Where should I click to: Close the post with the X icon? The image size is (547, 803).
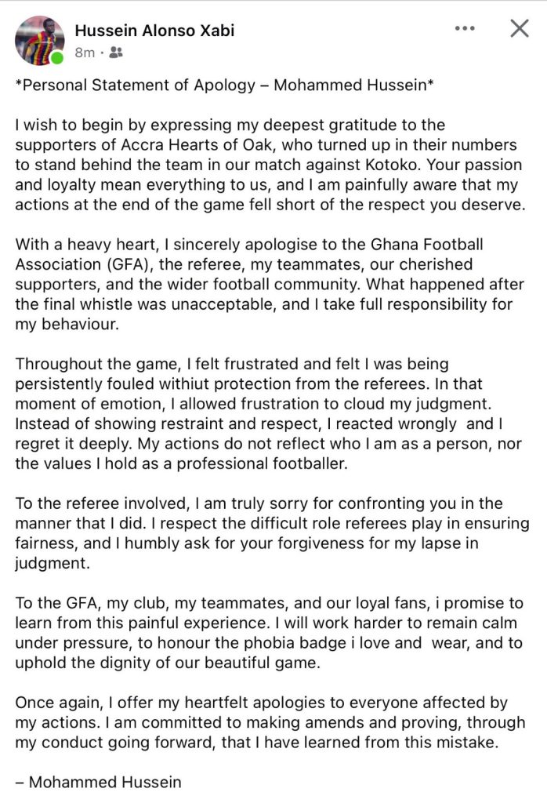tap(520, 29)
